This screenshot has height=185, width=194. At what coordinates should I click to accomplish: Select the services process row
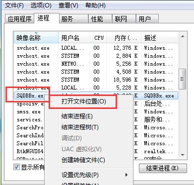tap(29, 120)
